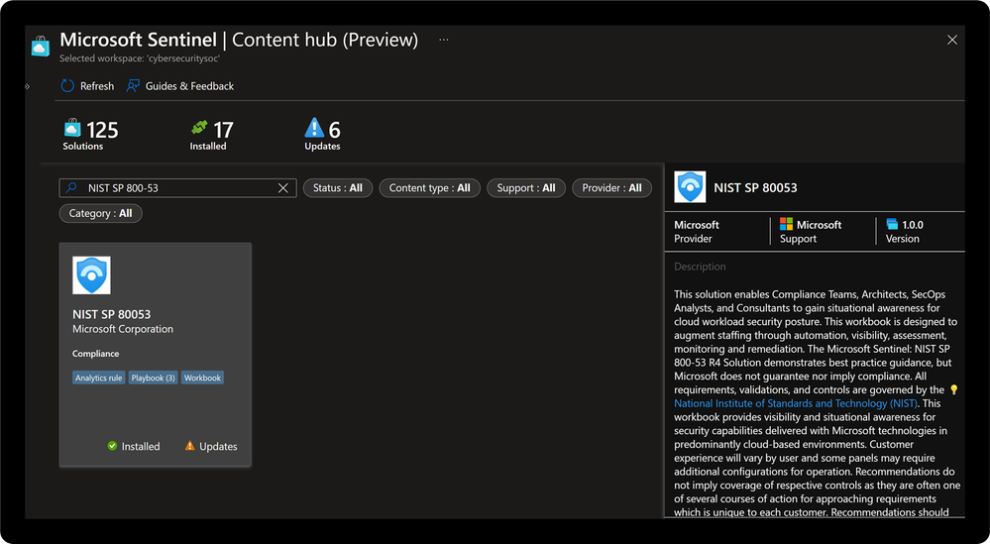Click the orange Updates warning icon on the card
This screenshot has width=990, height=544.
click(190, 446)
